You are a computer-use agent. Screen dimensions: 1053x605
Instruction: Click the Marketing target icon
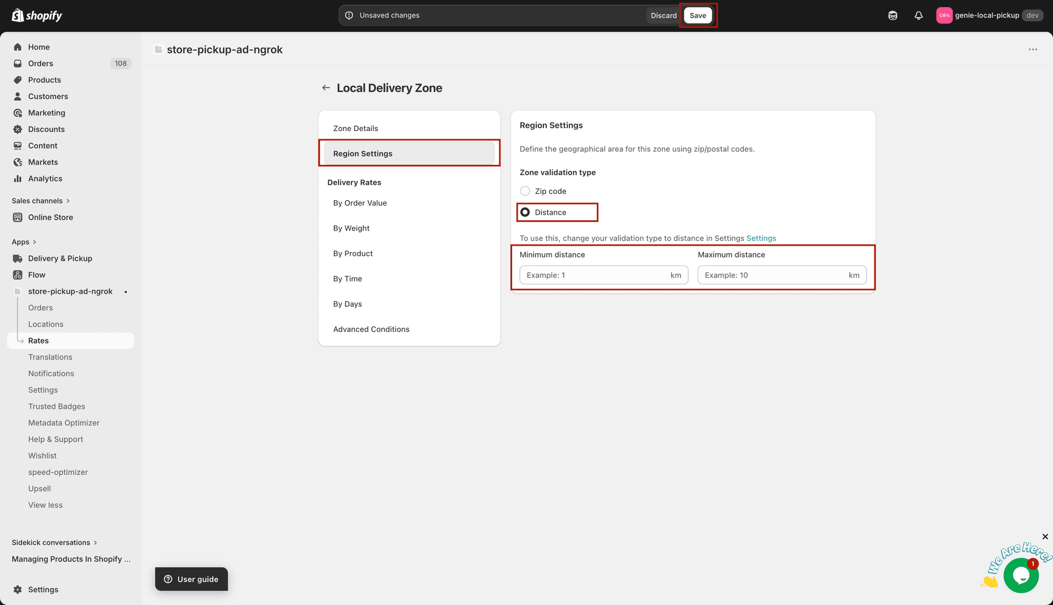18,113
